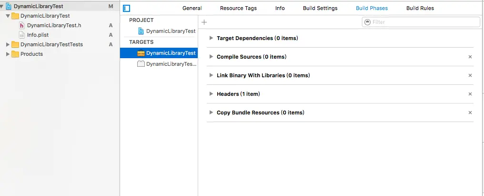484x196 pixels.
Task: Collapse the DynamicLibraryTest group folder triangle
Action: click(x=8, y=16)
